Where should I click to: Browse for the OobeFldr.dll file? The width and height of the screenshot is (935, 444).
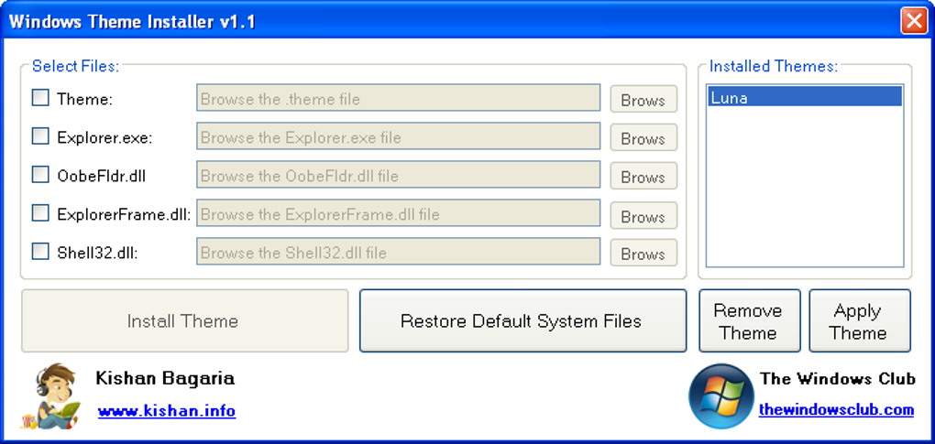click(643, 177)
